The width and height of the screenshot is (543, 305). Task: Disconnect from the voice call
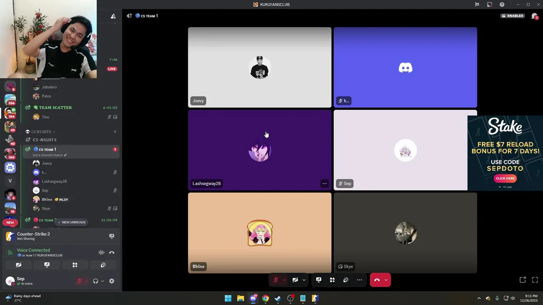[x=377, y=280]
